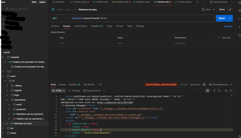This screenshot has height=138, width=241.
Task: Open the sqlalche.me error link
Action: pos(114,102)
